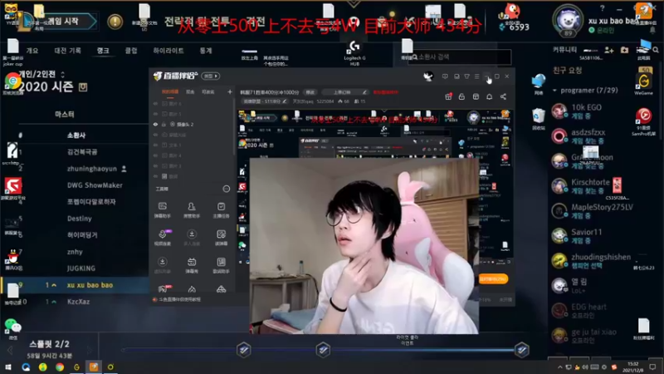The image size is (664, 374).
Task: Open the 통계 tab
Action: coord(206,51)
